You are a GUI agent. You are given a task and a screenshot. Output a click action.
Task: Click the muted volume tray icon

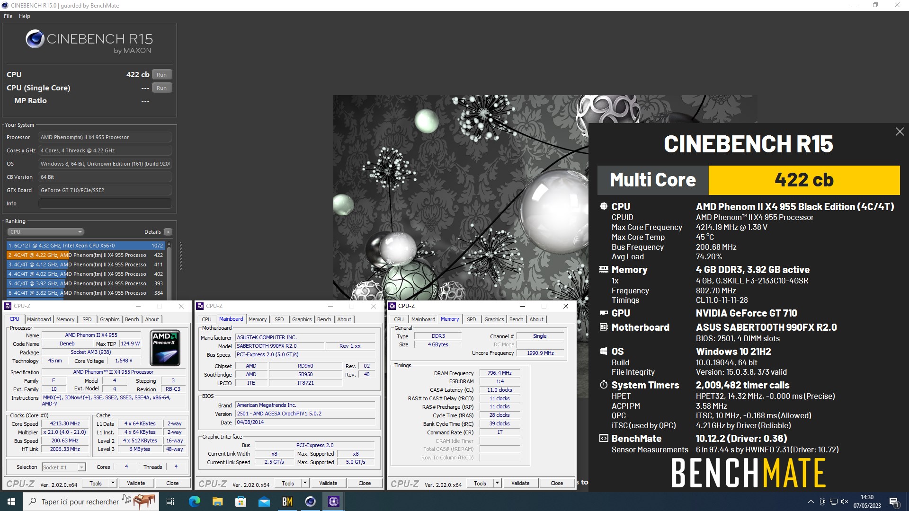pos(845,502)
